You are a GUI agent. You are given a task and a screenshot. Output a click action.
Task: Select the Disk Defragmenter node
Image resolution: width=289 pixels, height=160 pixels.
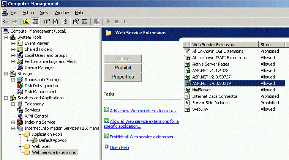pos(42,86)
